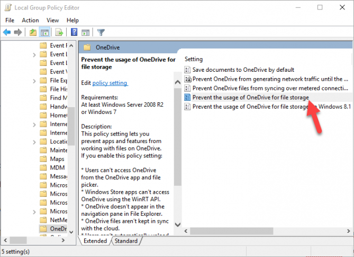
Task: Select the Maps folder in the tree
Action: (x=57, y=159)
